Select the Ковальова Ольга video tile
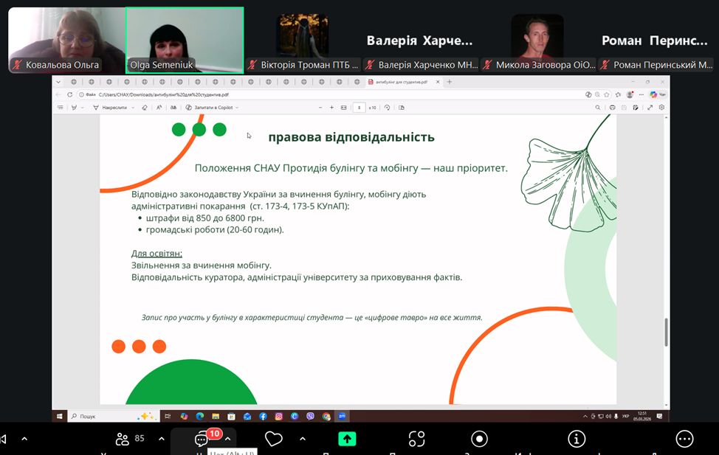Image resolution: width=719 pixels, height=455 pixels. [x=66, y=40]
